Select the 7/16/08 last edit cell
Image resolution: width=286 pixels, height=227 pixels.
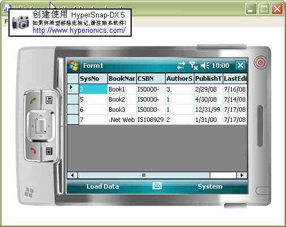point(235,89)
